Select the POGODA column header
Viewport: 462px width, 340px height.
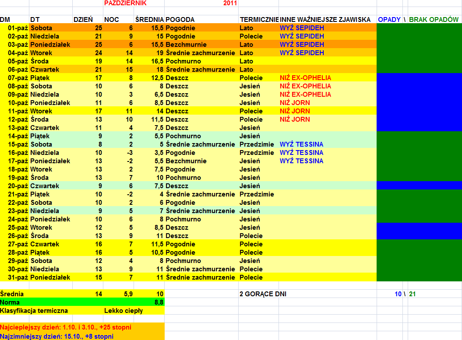[x=180, y=20]
